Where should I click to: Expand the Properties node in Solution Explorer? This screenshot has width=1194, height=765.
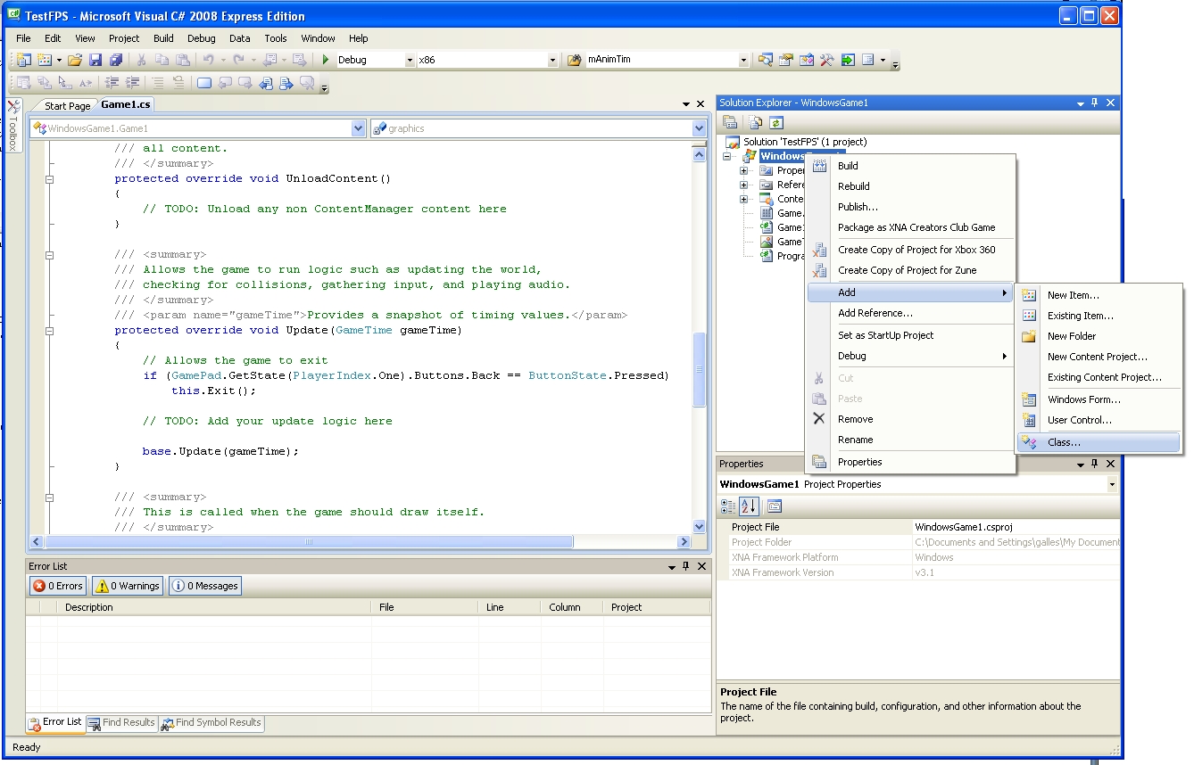coord(743,170)
